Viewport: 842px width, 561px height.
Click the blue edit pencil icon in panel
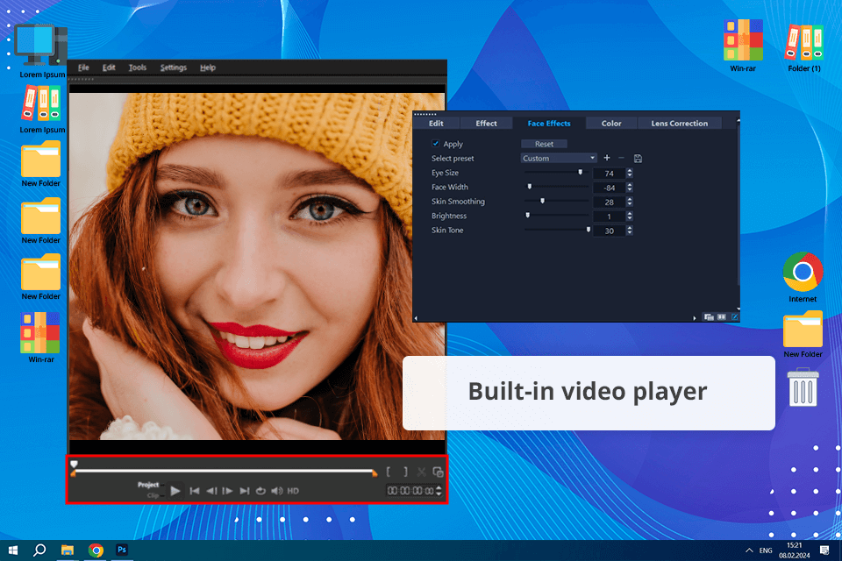[735, 317]
